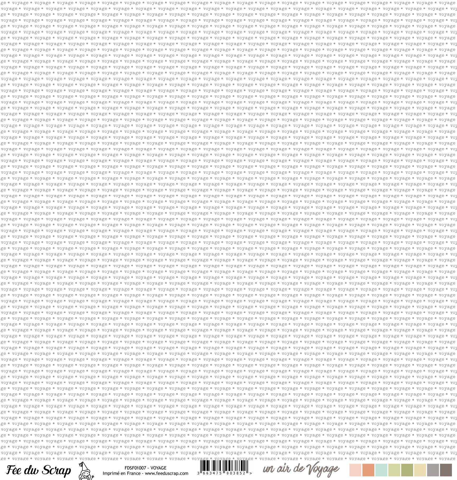Screen dimensions: 457x480
Task: Select the dark taupe swatch at far right
Action: (x=446, y=470)
